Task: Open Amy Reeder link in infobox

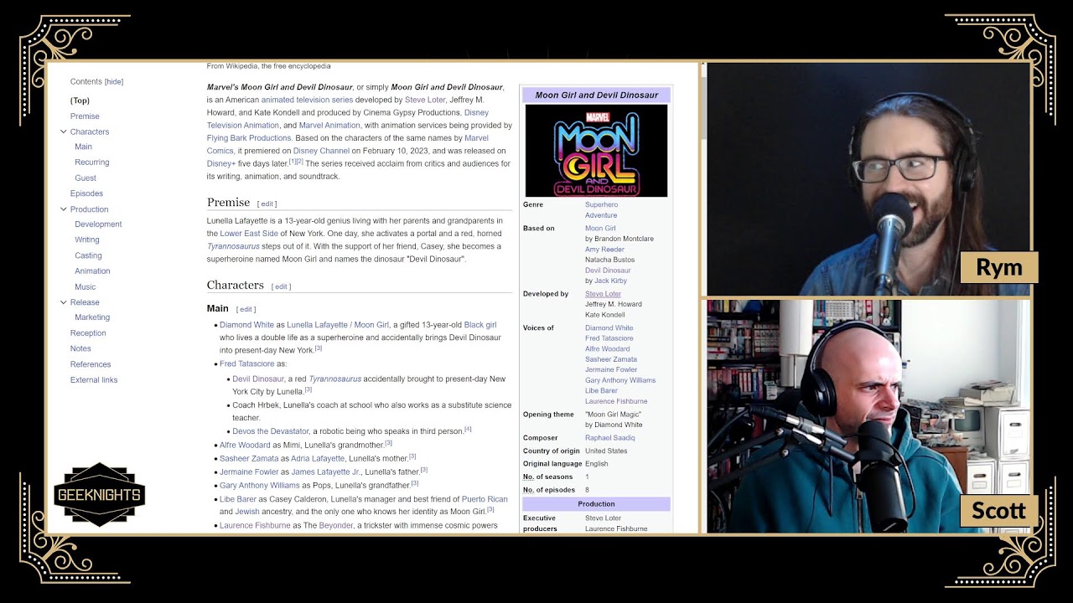Action: 604,250
